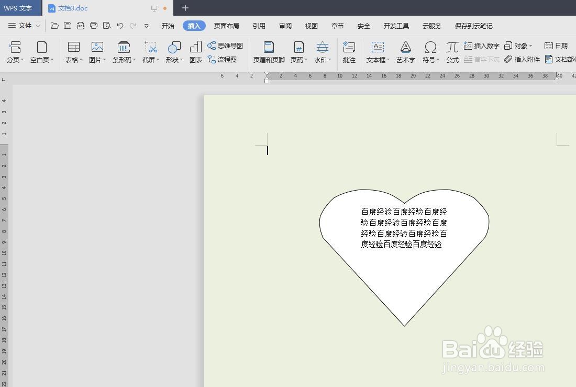This screenshot has height=387, width=576.
Task: Click 插入数字 insert number
Action: [x=482, y=46]
